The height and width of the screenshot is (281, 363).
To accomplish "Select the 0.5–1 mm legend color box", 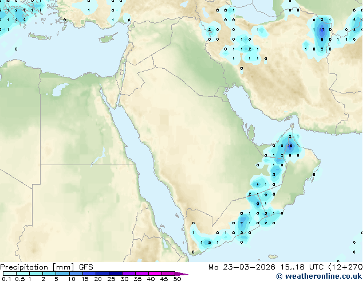I will pos(23,274).
